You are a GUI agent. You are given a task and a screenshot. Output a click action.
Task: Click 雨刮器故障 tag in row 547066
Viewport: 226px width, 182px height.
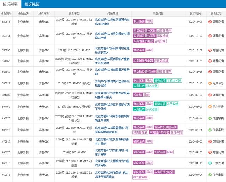pos(161,61)
